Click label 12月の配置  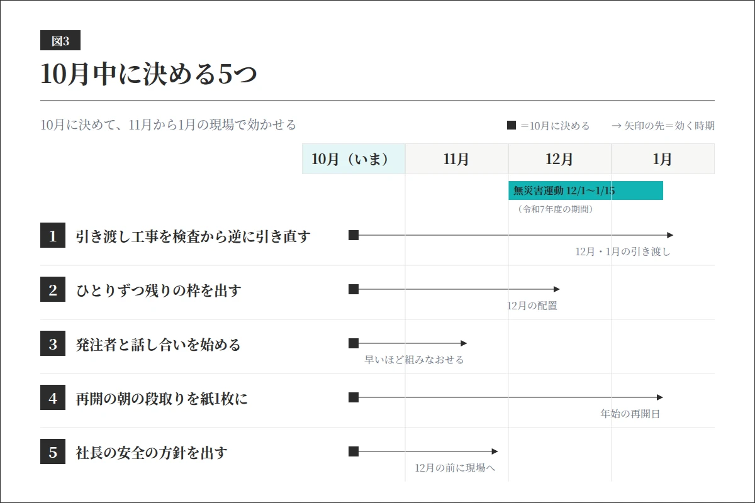coord(532,306)
